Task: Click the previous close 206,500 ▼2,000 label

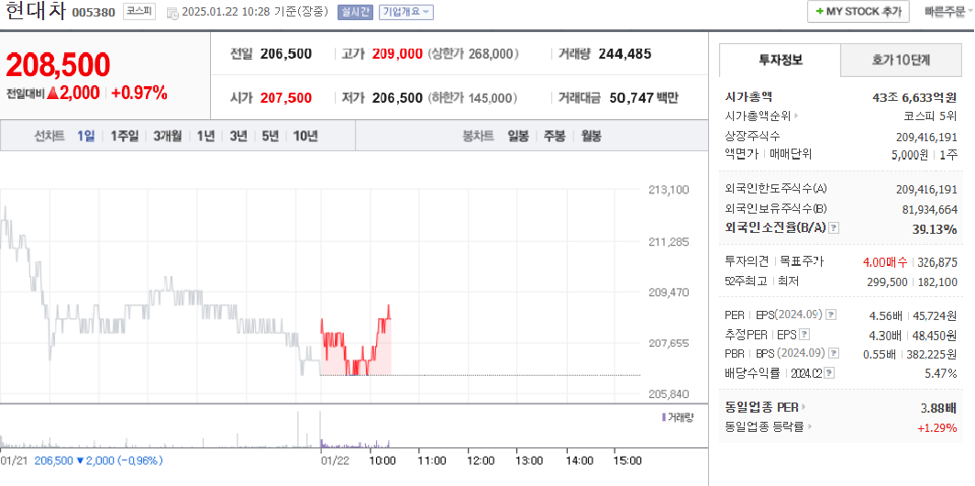Action: pos(98,460)
